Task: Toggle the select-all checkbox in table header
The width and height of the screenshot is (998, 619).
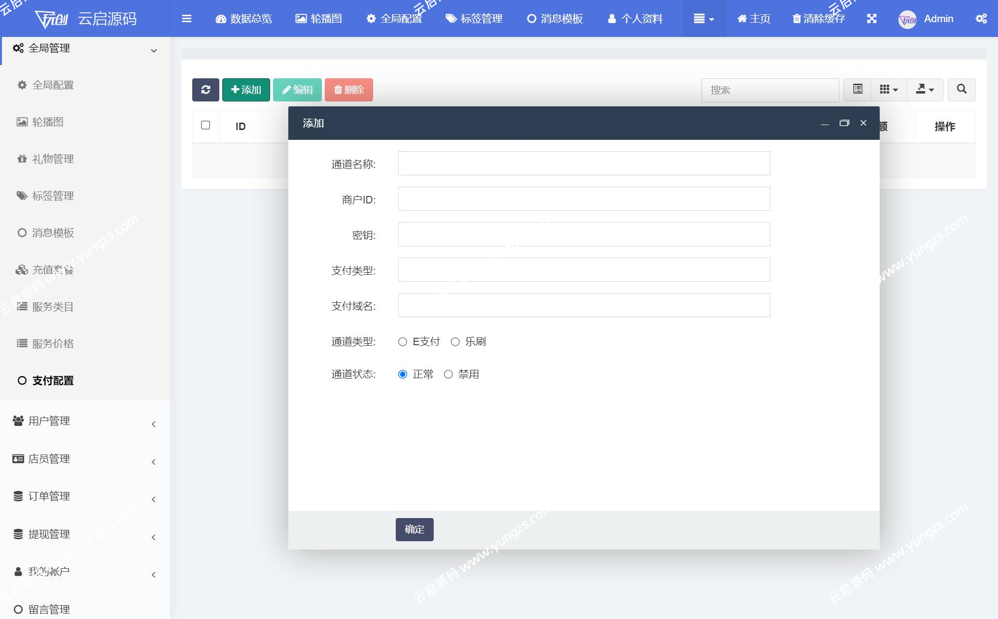Action: tap(206, 126)
